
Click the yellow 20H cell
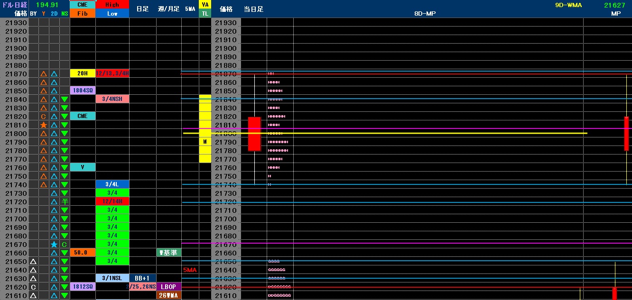[x=83, y=73]
